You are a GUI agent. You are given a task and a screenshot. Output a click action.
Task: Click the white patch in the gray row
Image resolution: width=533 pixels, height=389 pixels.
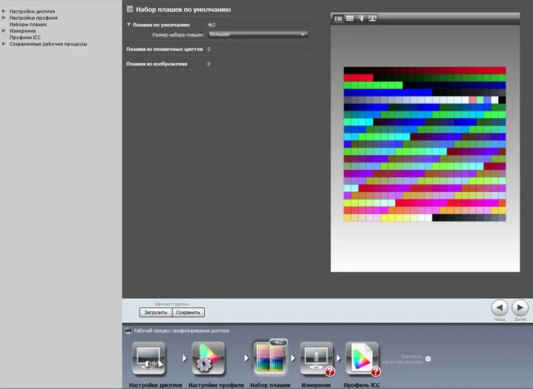[x=495, y=100]
